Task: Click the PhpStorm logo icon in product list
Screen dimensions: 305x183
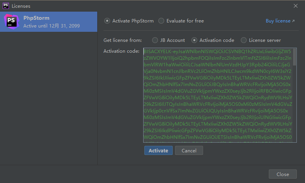Action: (x=12, y=22)
